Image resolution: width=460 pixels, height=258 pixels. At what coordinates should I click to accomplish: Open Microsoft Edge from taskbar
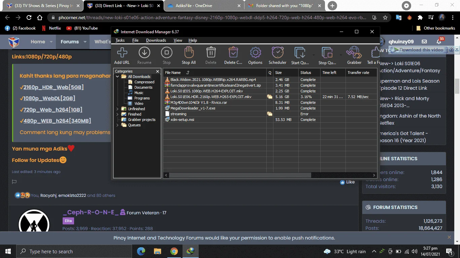(x=141, y=251)
